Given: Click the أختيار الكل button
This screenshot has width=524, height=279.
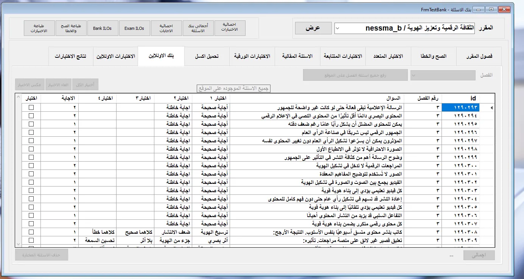Looking at the screenshot, I should pyautogui.click(x=85, y=85).
